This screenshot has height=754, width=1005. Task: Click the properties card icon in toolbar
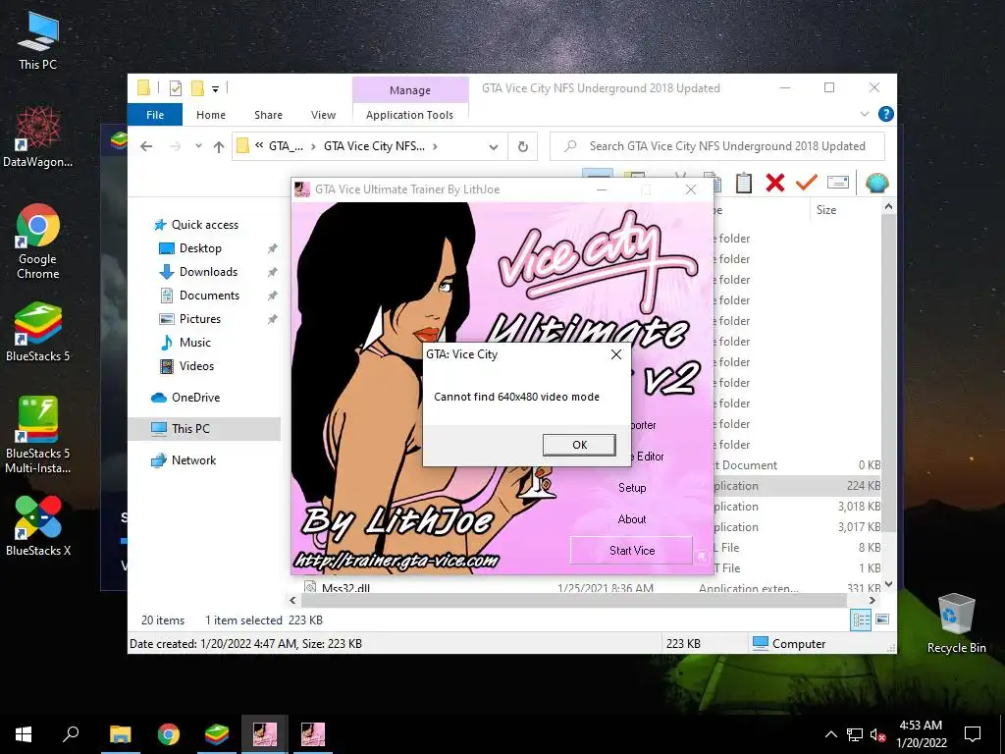pyautogui.click(x=838, y=183)
